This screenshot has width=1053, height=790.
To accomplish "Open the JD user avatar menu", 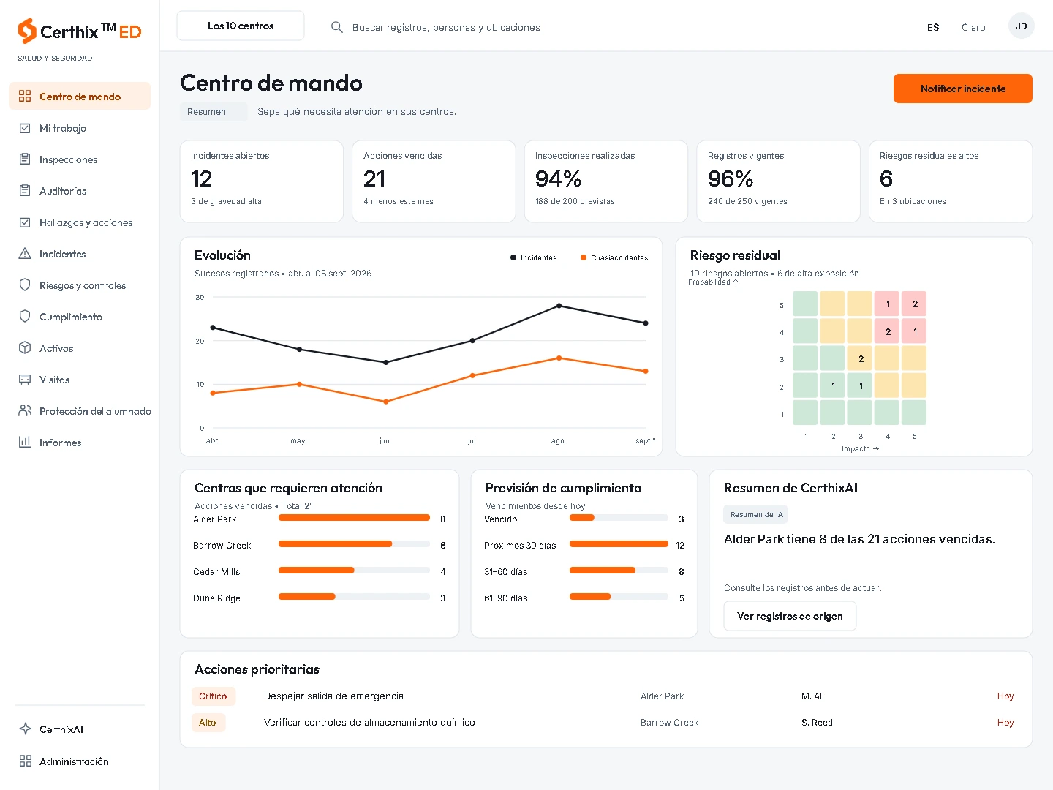I will click(x=1022, y=26).
